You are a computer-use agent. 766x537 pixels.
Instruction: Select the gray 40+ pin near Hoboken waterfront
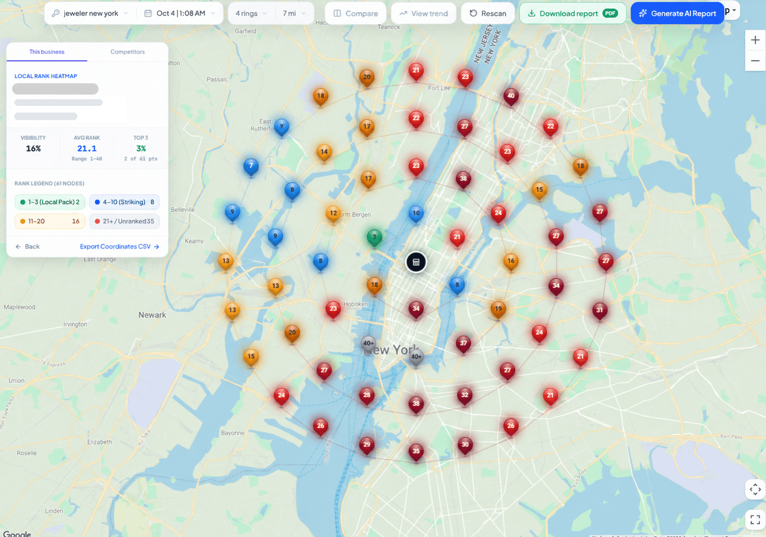tap(369, 344)
